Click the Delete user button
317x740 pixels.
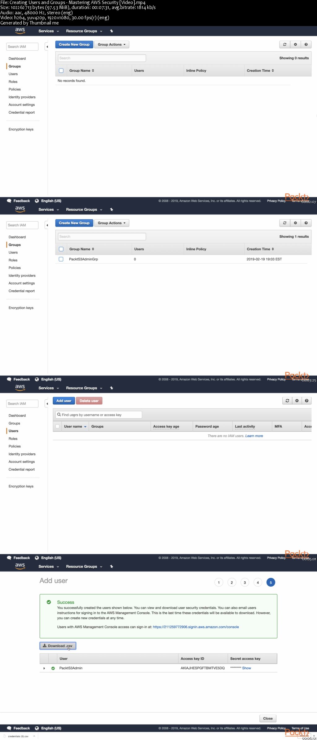(89, 401)
